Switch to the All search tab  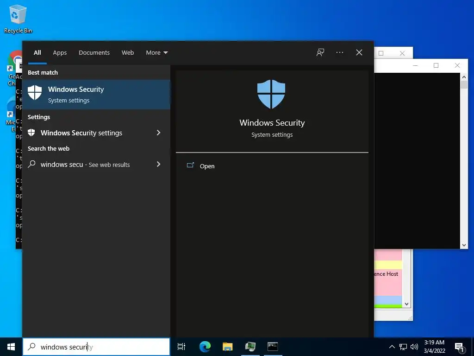pyautogui.click(x=37, y=53)
